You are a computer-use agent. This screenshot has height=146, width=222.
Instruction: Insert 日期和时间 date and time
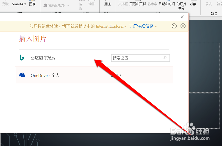click(x=167, y=4)
